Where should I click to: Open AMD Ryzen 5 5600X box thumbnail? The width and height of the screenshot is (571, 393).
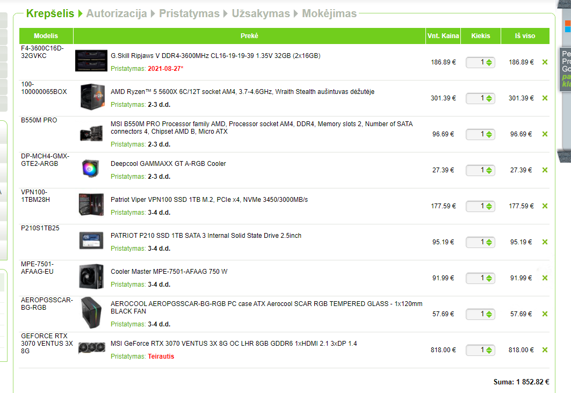point(92,97)
